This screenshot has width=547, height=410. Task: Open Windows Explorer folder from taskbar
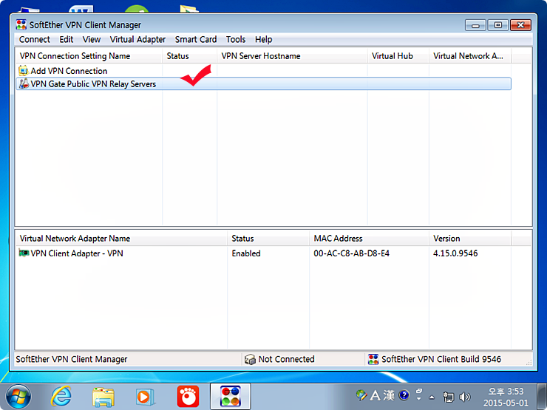(x=103, y=397)
